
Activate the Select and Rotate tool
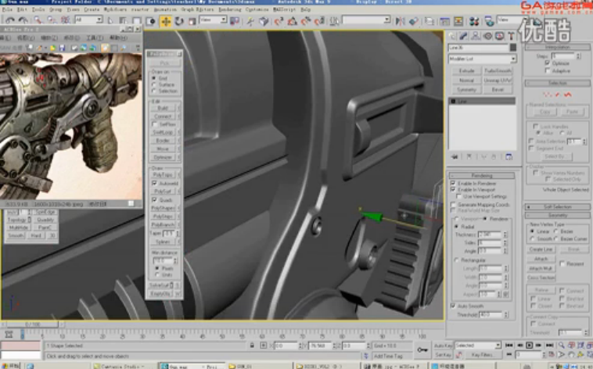point(179,21)
